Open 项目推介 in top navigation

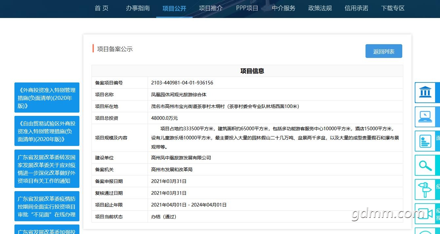coord(211,9)
